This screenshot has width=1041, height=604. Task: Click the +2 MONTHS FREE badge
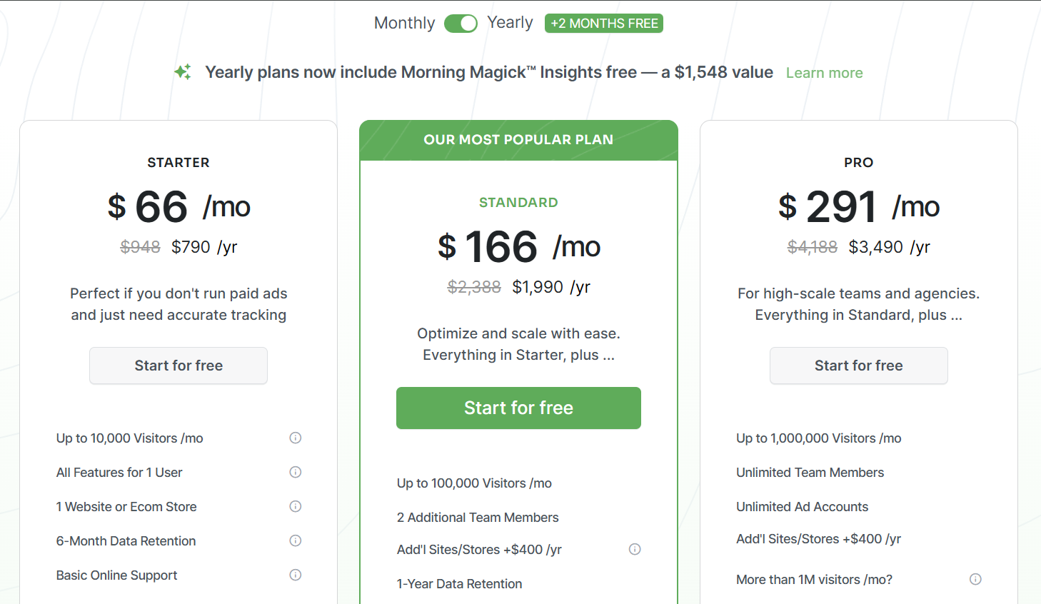pyautogui.click(x=603, y=23)
